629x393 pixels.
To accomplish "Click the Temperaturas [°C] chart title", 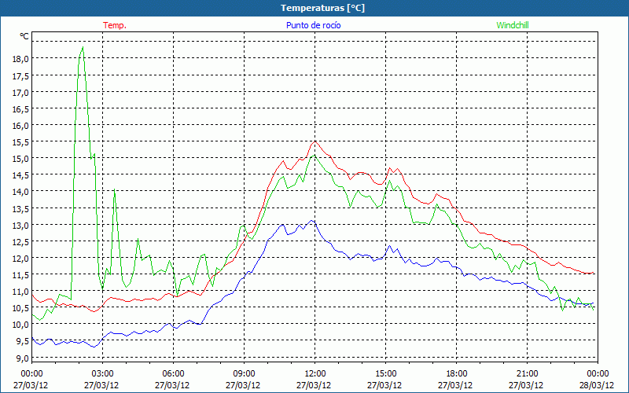I will pyautogui.click(x=322, y=8).
